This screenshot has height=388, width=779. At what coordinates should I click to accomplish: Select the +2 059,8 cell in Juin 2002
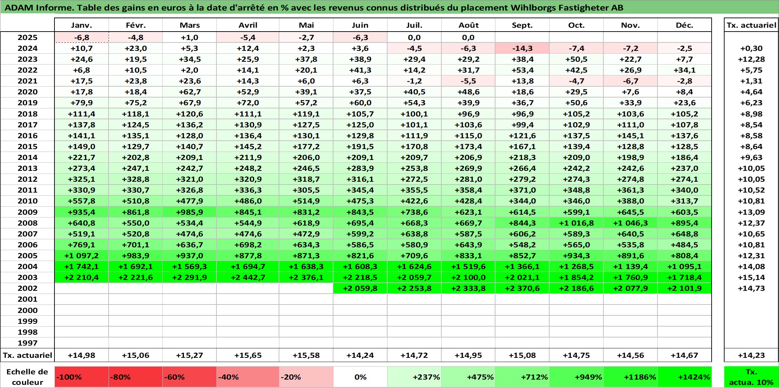360,288
